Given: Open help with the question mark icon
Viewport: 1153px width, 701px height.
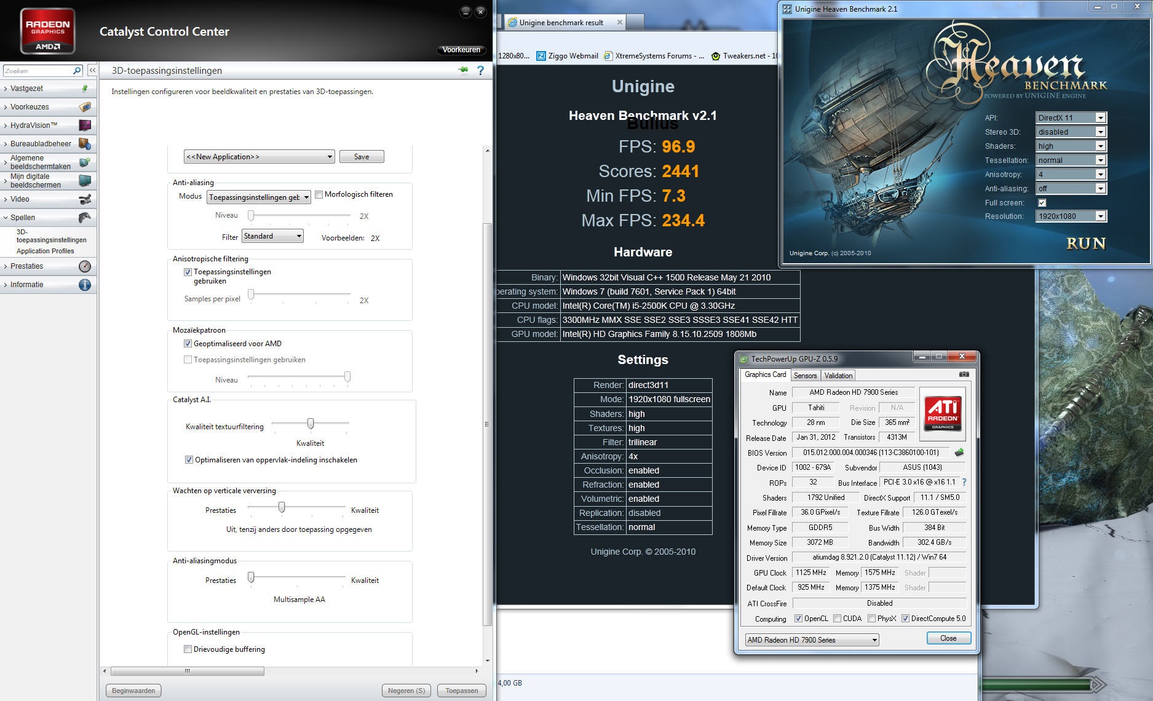Looking at the screenshot, I should tap(481, 71).
